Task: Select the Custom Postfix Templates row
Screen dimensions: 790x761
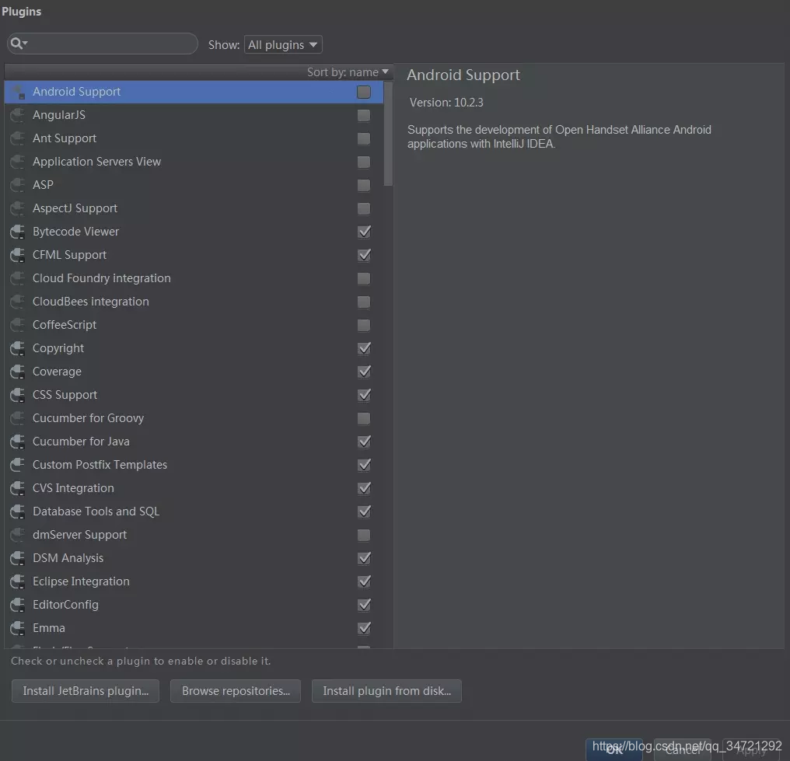Action: [194, 464]
